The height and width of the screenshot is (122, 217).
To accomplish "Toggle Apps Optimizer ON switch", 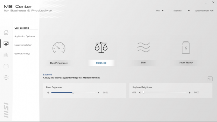I will (212, 11).
